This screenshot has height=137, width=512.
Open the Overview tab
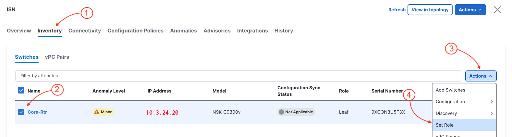(x=19, y=31)
